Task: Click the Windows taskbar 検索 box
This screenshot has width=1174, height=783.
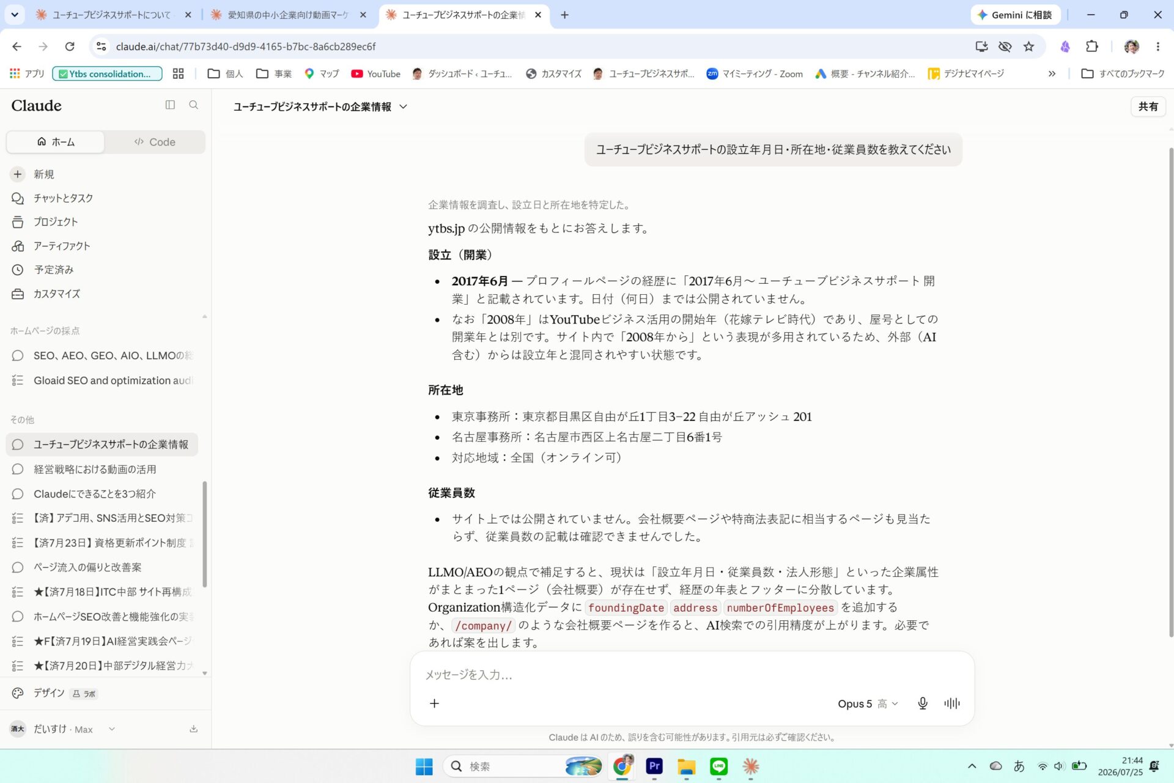Action: [523, 766]
